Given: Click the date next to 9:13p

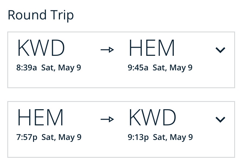Looking at the screenshot, I should tap(173, 137).
